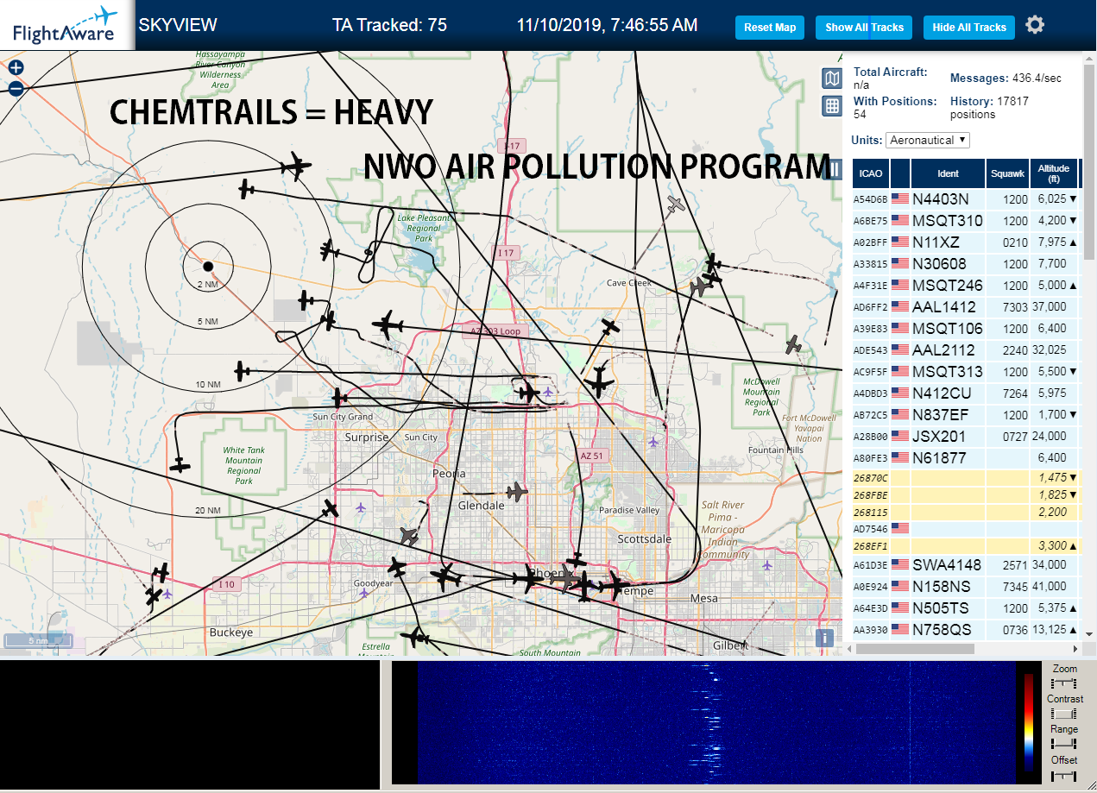Adjust the waterfall Contrast slider
This screenshot has height=793, width=1097.
tap(1064, 714)
